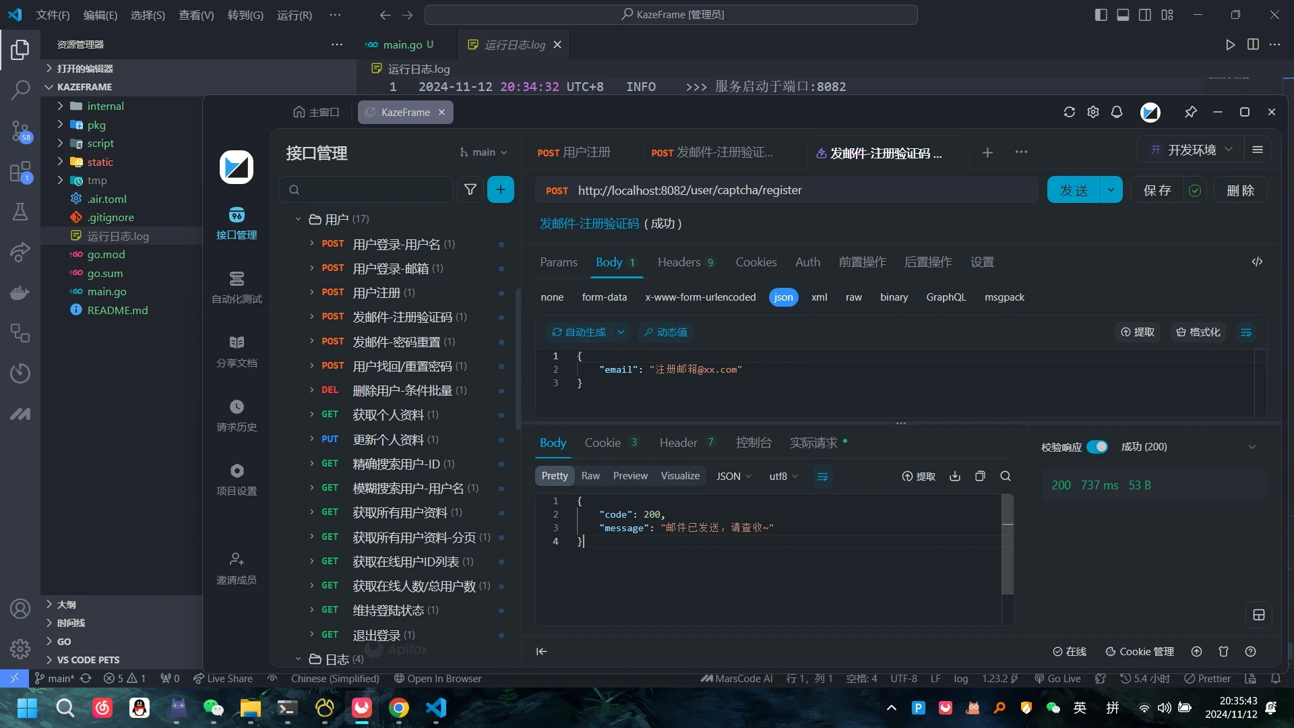Switch to the response Cookie tab
Image resolution: width=1294 pixels, height=728 pixels.
(603, 443)
